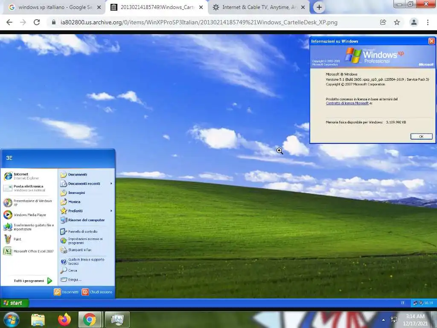
Task: Click the 3E user name header
Action: click(9, 158)
